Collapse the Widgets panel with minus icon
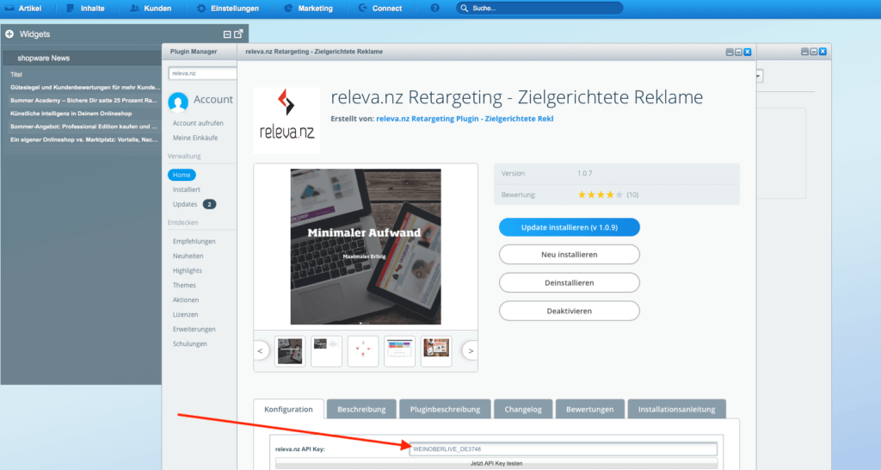This screenshot has height=470, width=881. [227, 34]
